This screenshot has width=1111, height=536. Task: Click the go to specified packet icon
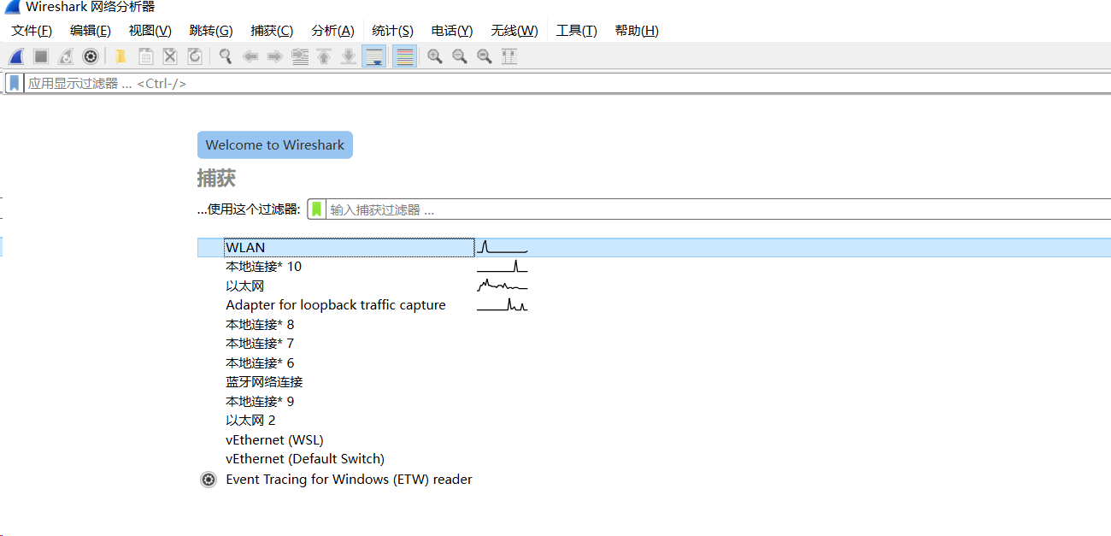coord(300,56)
